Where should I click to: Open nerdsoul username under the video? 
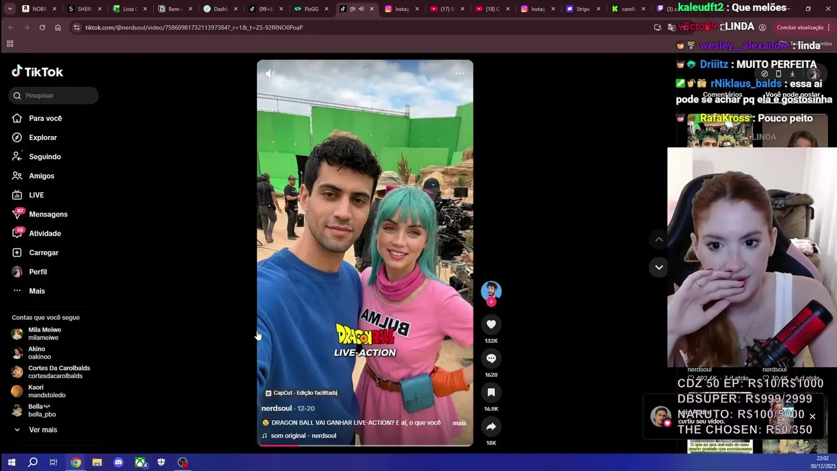[x=277, y=408]
